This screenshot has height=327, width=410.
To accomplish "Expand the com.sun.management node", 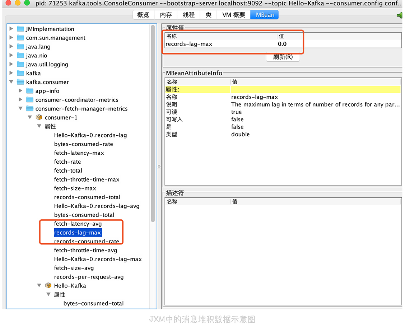I will (x=11, y=38).
